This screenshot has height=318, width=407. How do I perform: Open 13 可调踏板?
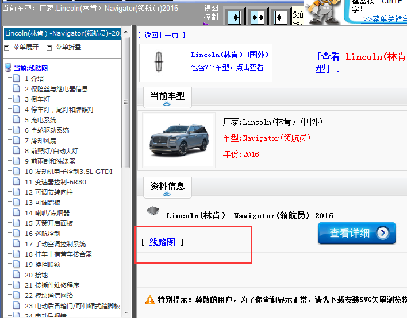tap(43, 203)
